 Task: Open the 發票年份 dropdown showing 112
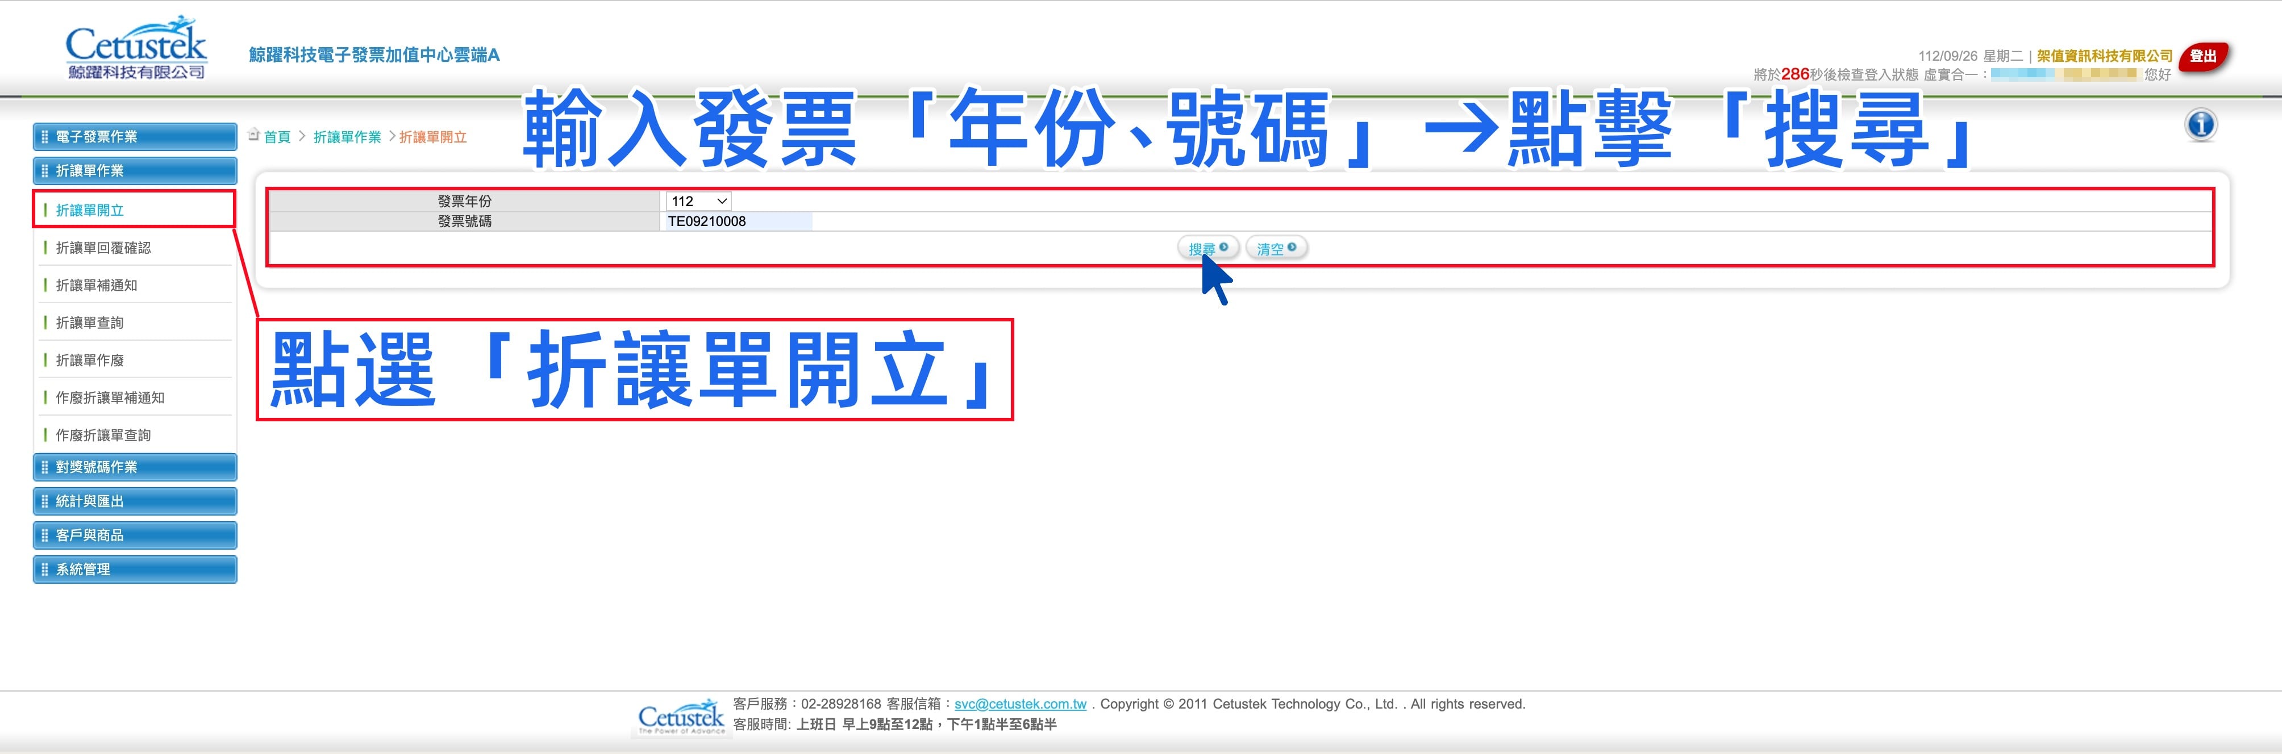pos(698,201)
